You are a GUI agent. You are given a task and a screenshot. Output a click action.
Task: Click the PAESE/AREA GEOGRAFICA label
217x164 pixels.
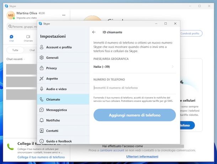(x=111, y=59)
